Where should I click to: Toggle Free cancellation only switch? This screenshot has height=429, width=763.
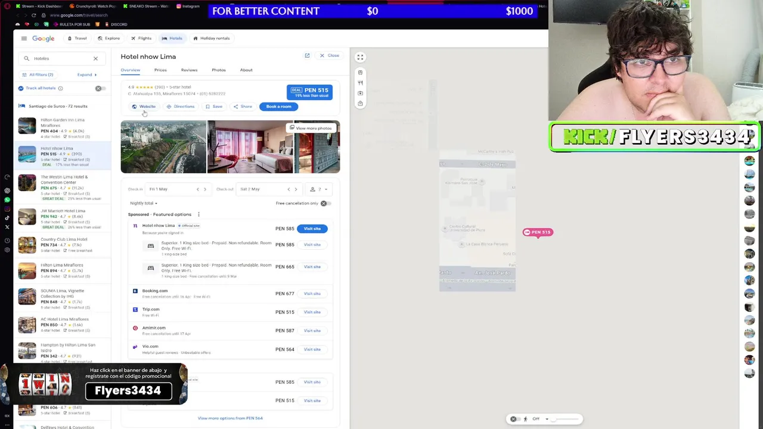pyautogui.click(x=325, y=203)
